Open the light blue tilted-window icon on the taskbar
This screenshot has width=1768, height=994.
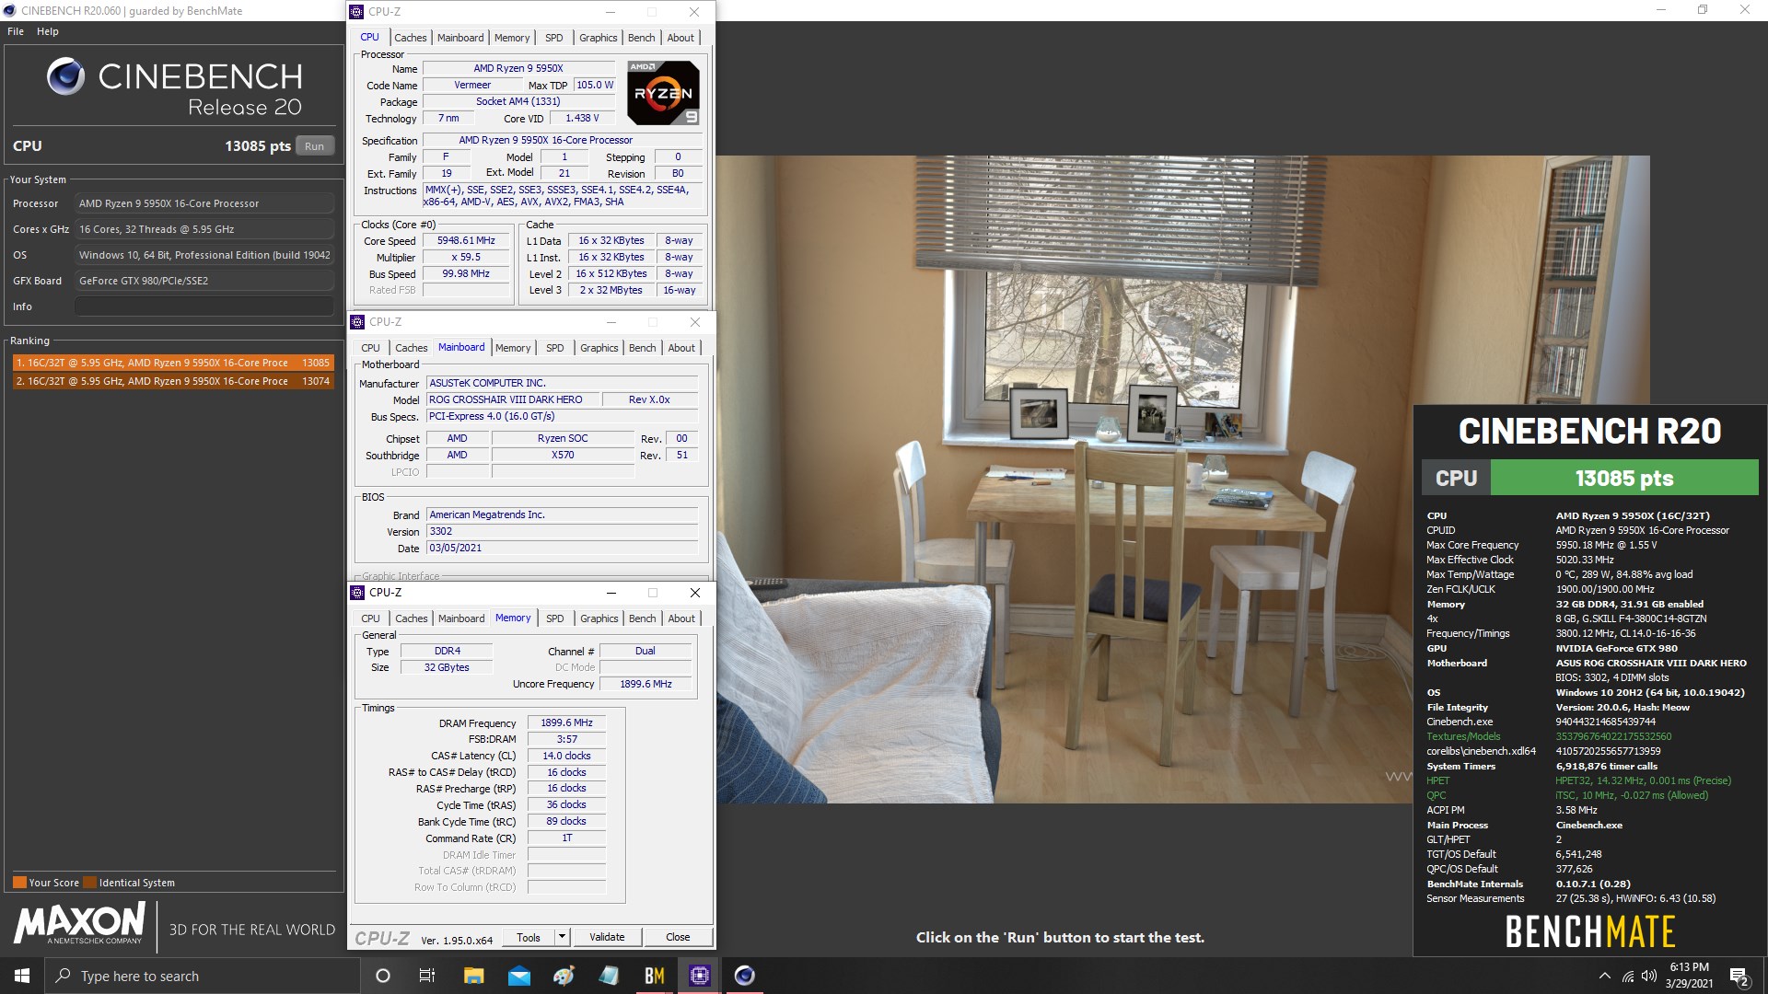tap(609, 976)
